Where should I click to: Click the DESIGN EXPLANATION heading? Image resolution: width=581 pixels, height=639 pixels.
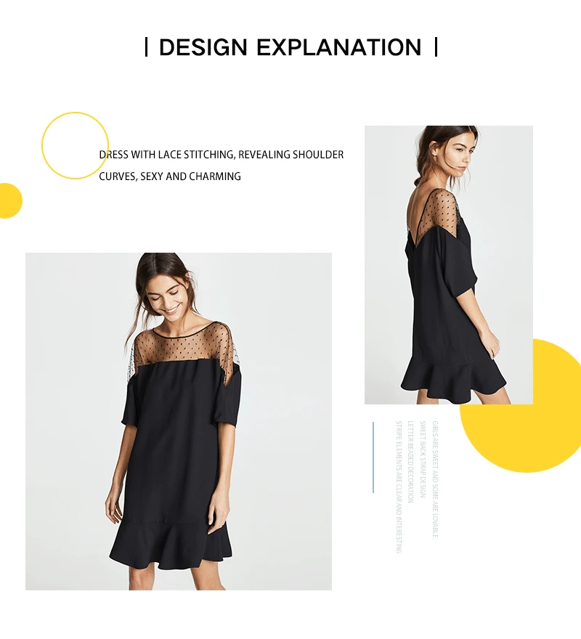[x=290, y=47]
